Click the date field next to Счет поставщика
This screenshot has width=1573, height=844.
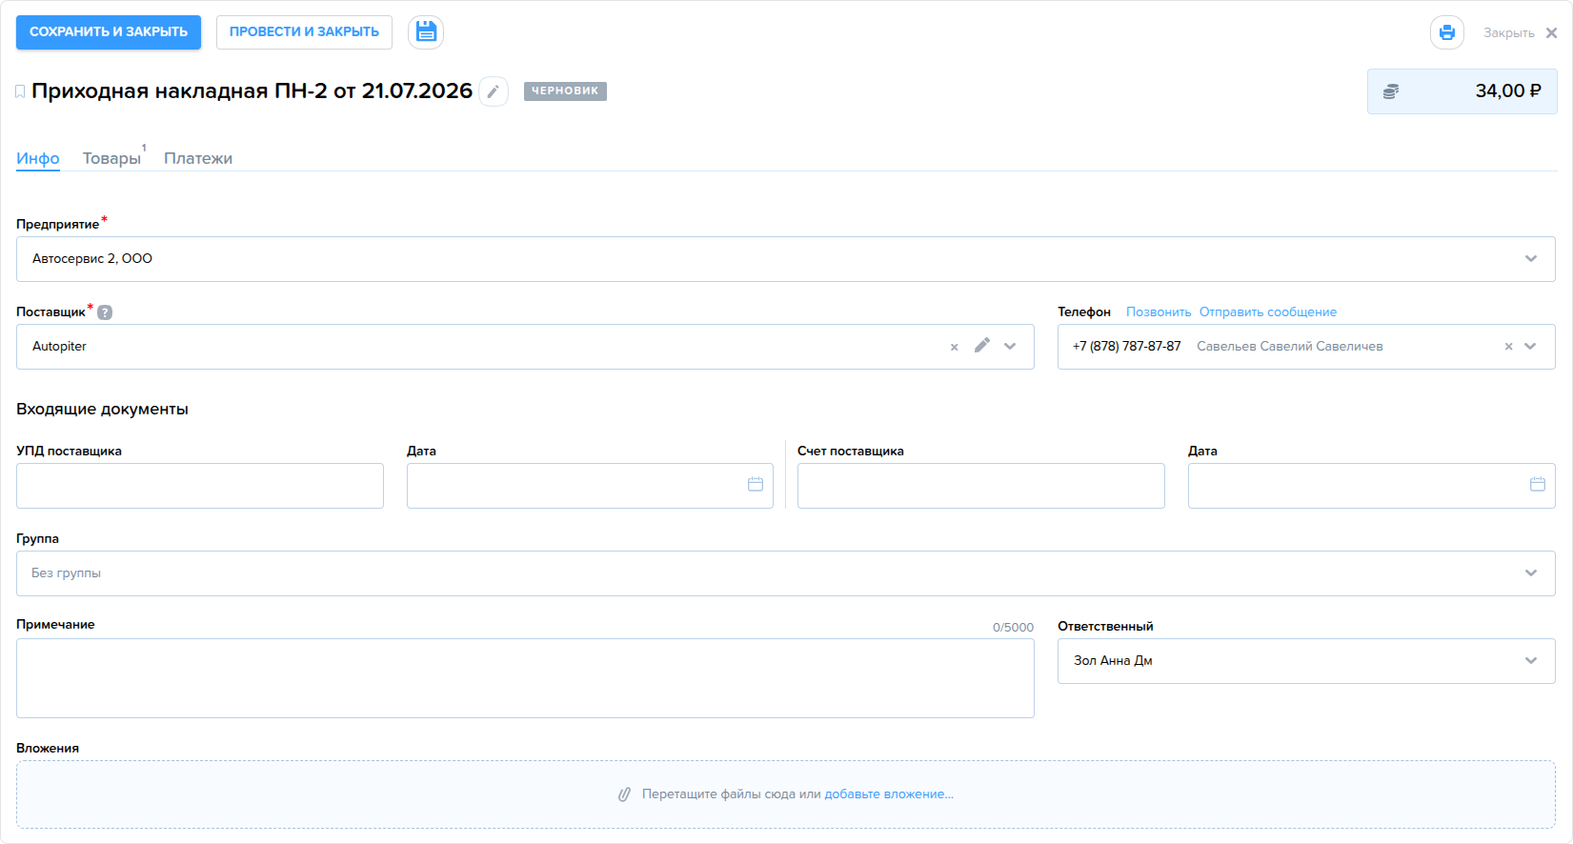(x=1372, y=486)
